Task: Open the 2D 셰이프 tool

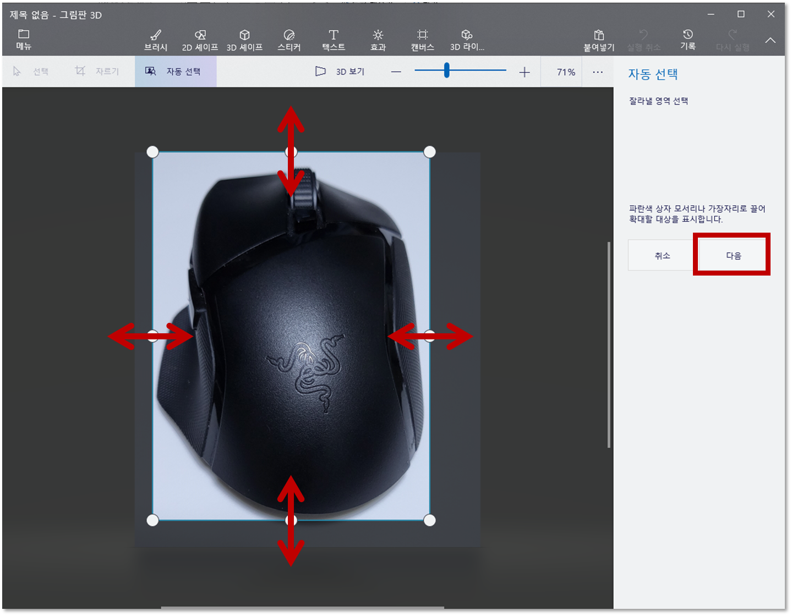Action: 200,41
